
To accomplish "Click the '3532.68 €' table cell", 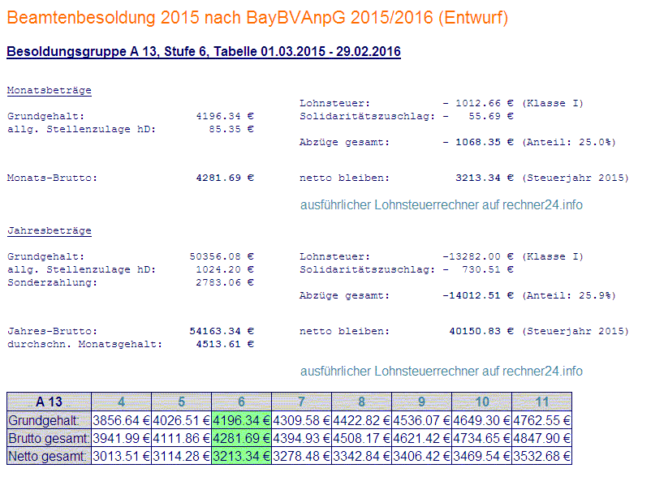I will (541, 456).
